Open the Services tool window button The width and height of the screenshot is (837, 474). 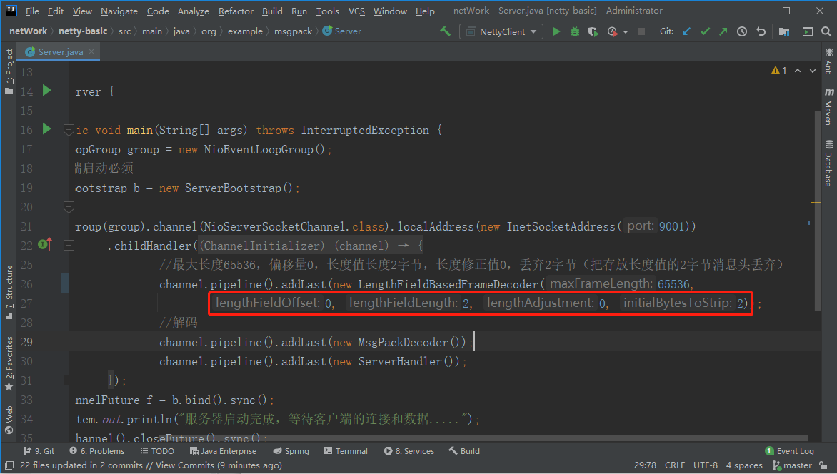click(x=409, y=451)
